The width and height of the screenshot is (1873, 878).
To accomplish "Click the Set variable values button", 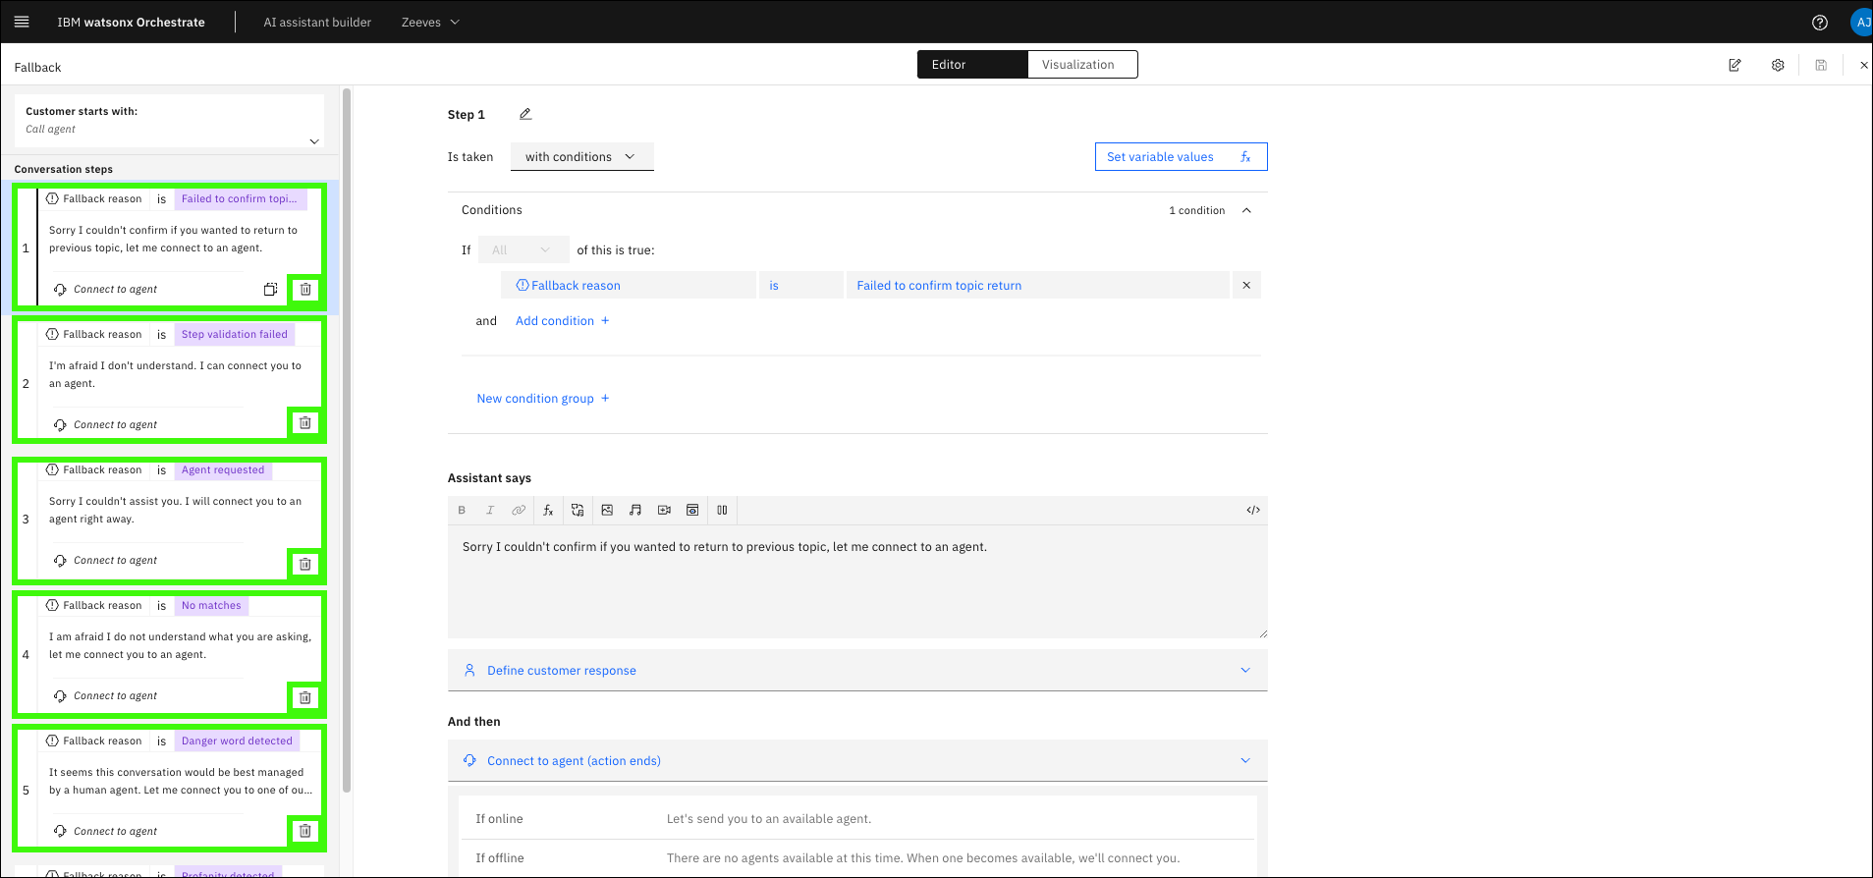I will coord(1180,157).
